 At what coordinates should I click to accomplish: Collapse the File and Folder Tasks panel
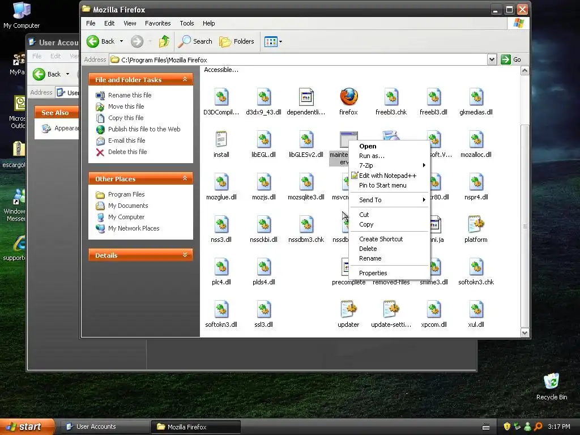tap(185, 79)
